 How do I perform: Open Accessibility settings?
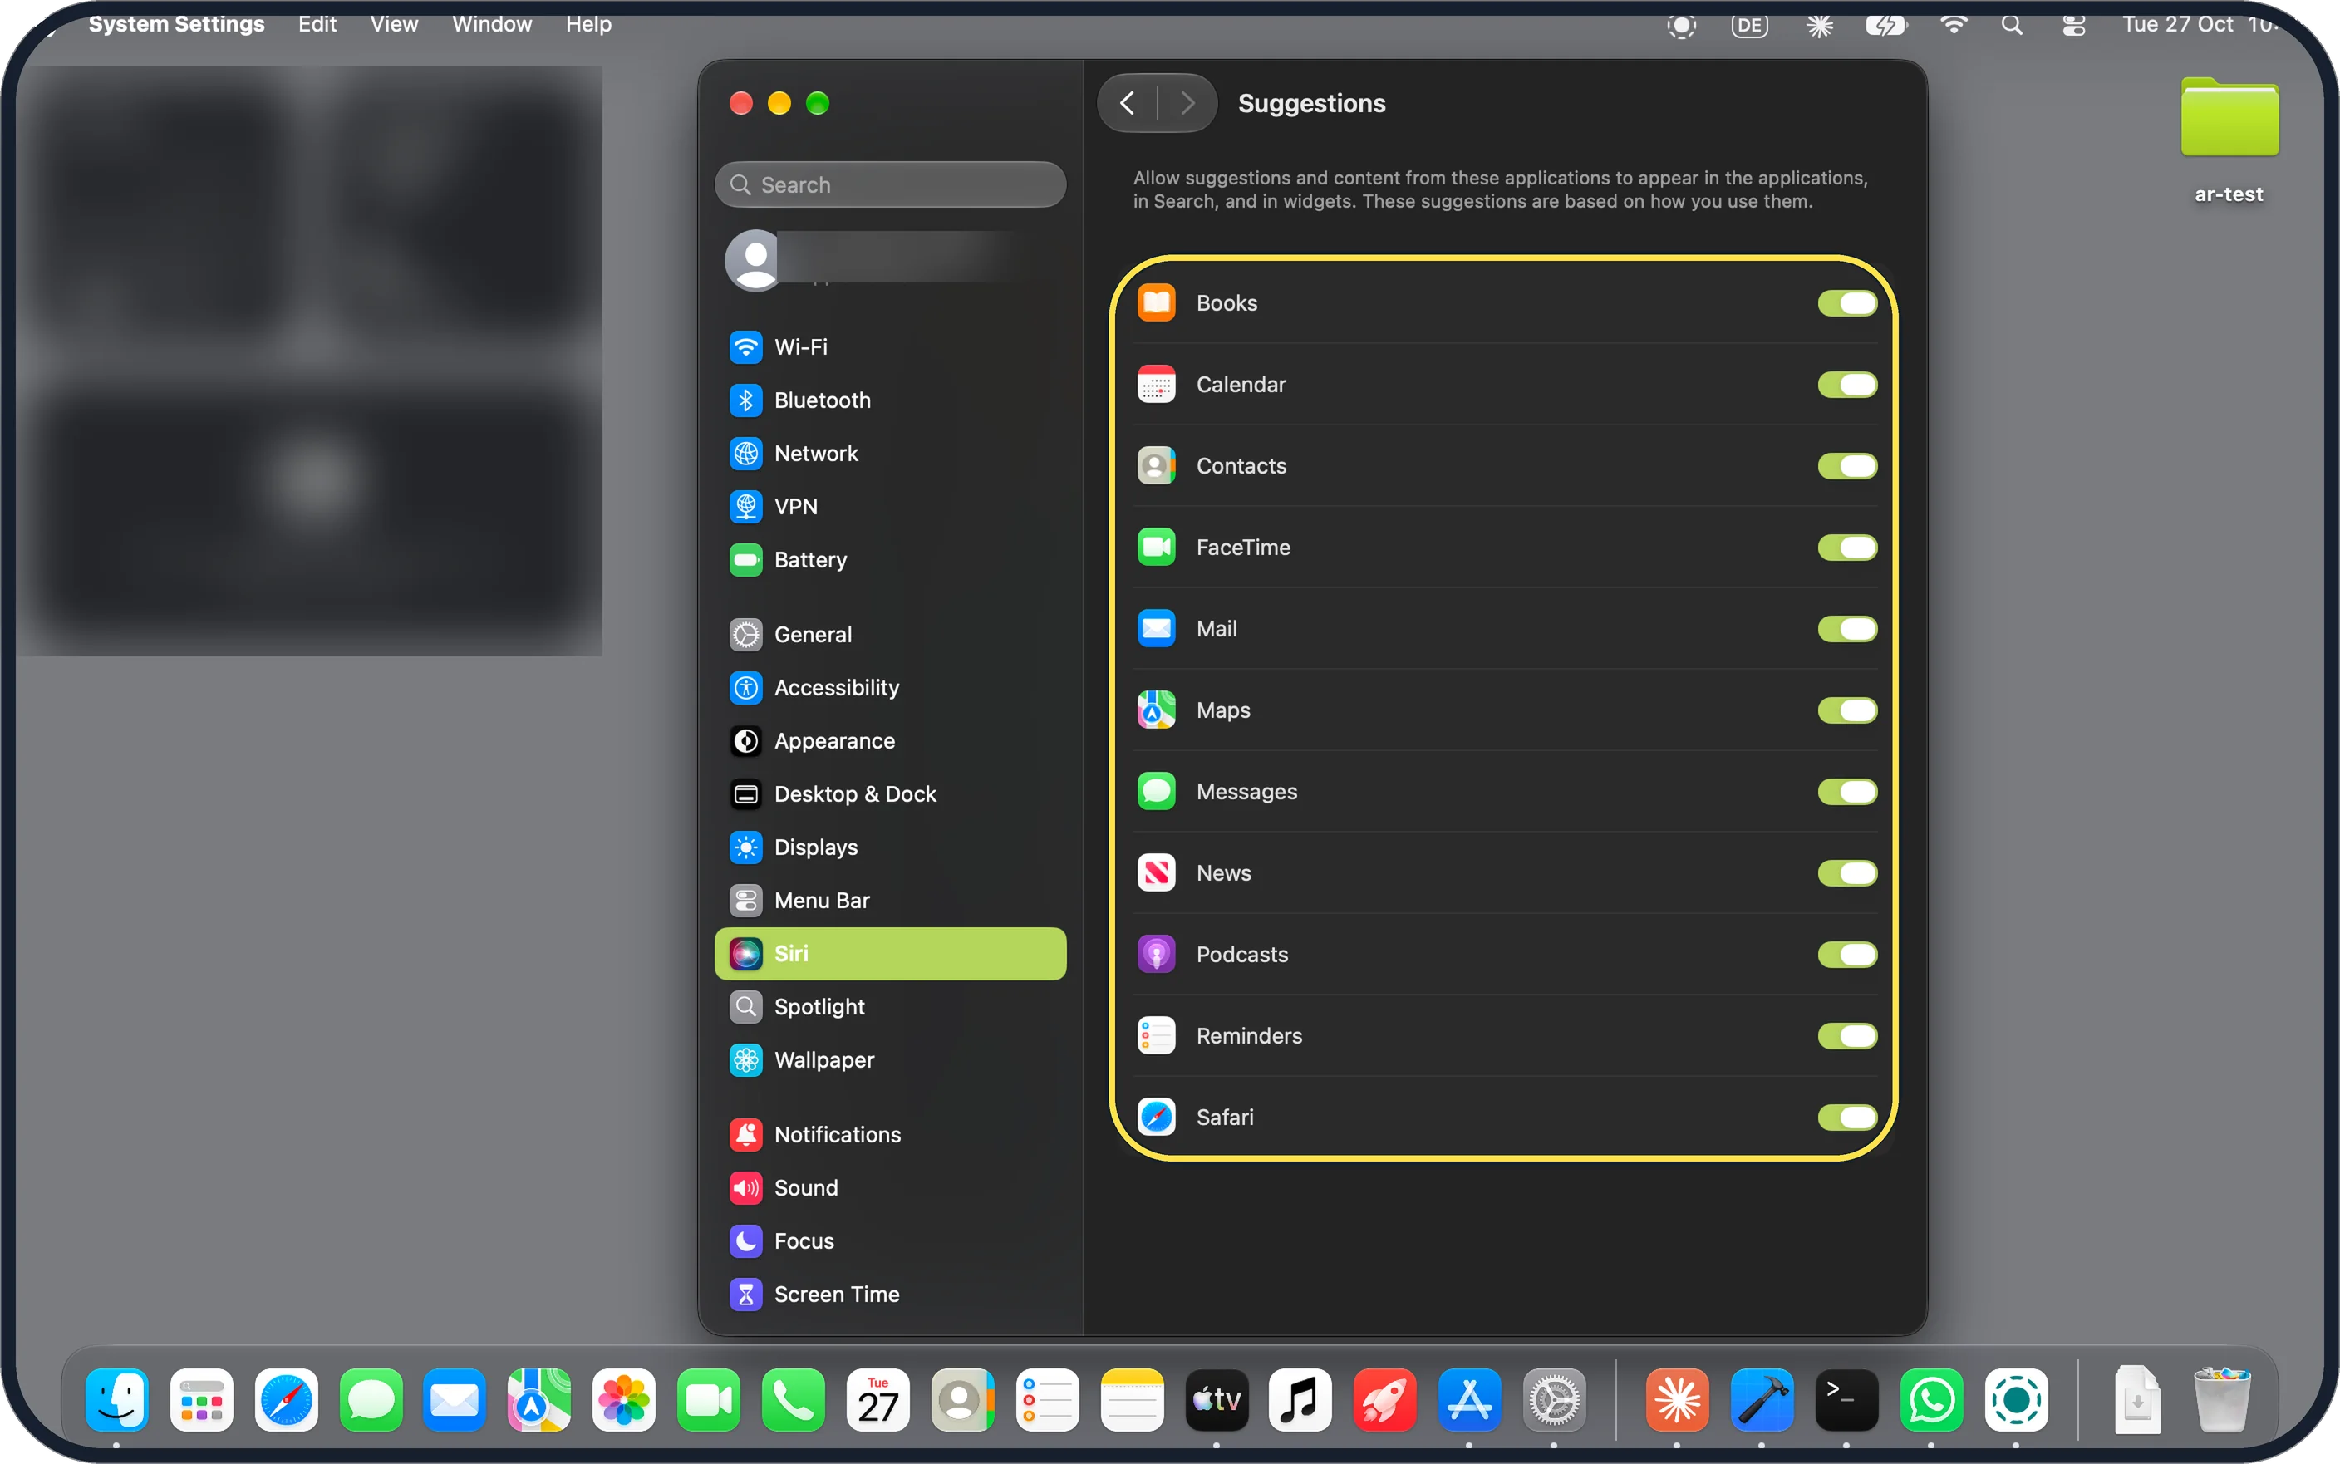(890, 687)
